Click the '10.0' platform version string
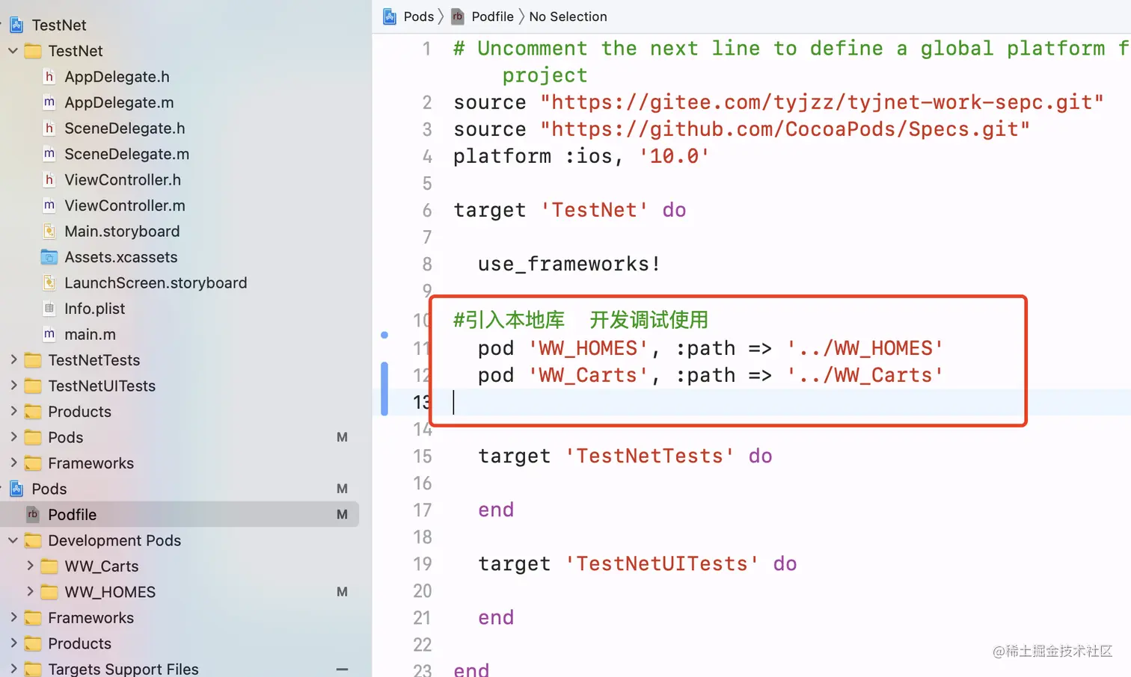The image size is (1131, 677). point(674,156)
